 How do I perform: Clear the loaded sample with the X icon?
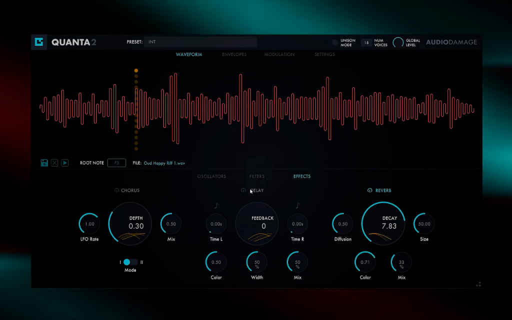[54, 162]
